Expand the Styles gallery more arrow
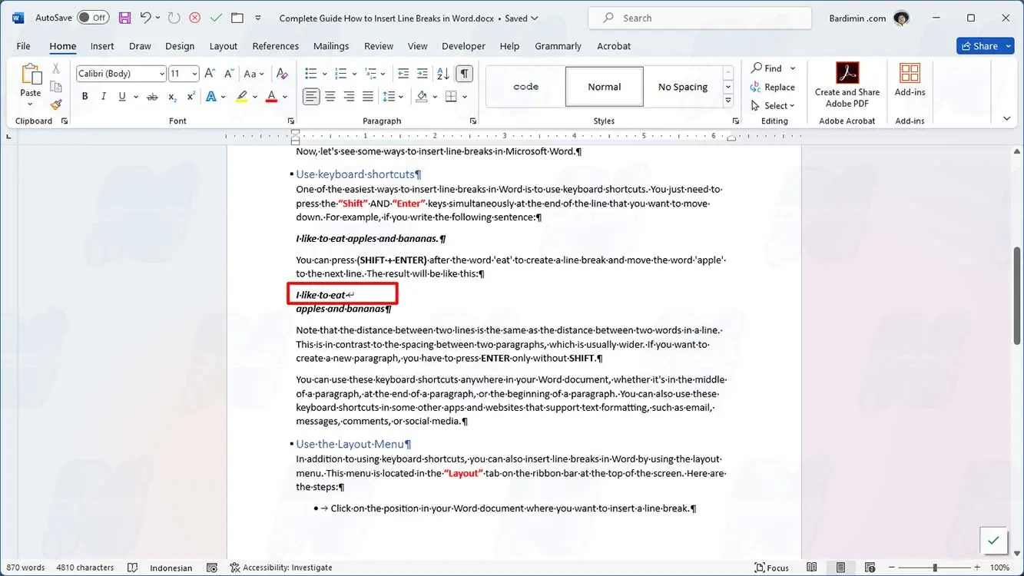 (x=728, y=101)
